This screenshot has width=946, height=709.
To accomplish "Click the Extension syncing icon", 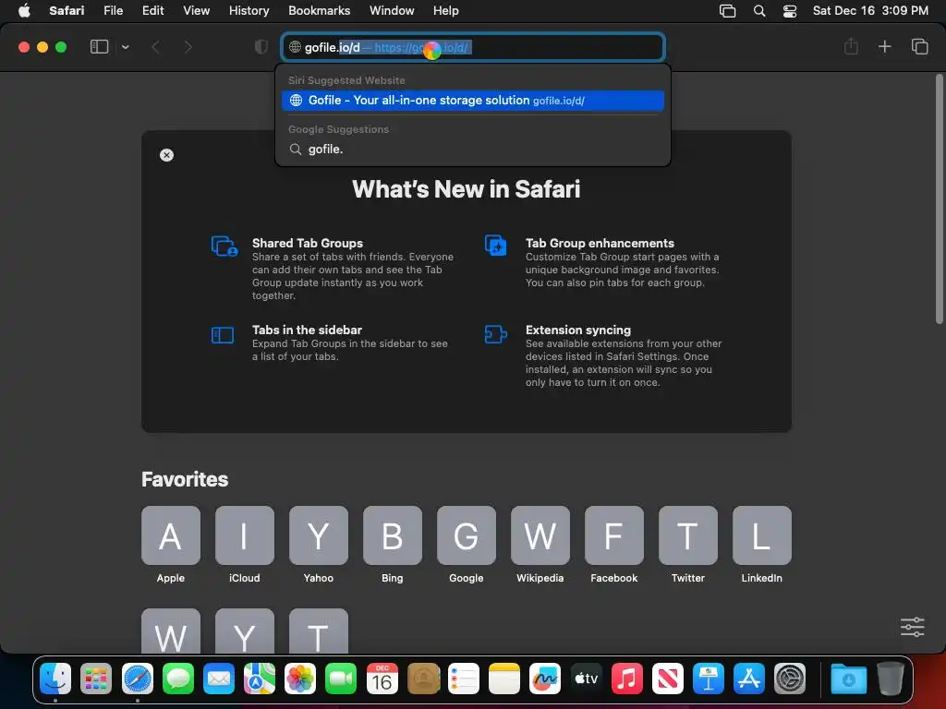I will 495,334.
